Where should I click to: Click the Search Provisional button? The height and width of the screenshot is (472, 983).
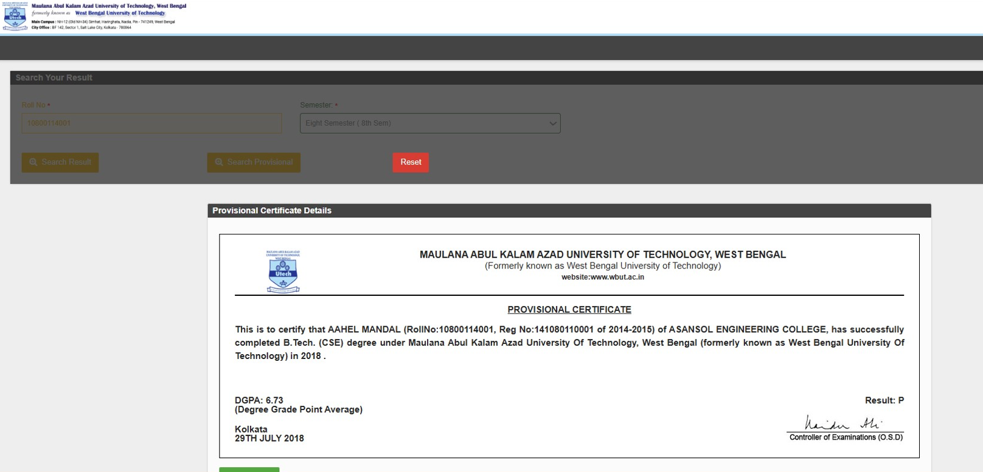click(254, 162)
